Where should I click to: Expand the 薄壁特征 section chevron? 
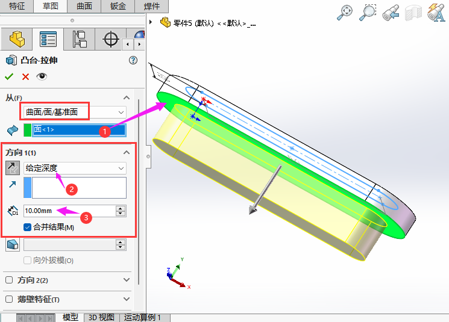click(127, 299)
